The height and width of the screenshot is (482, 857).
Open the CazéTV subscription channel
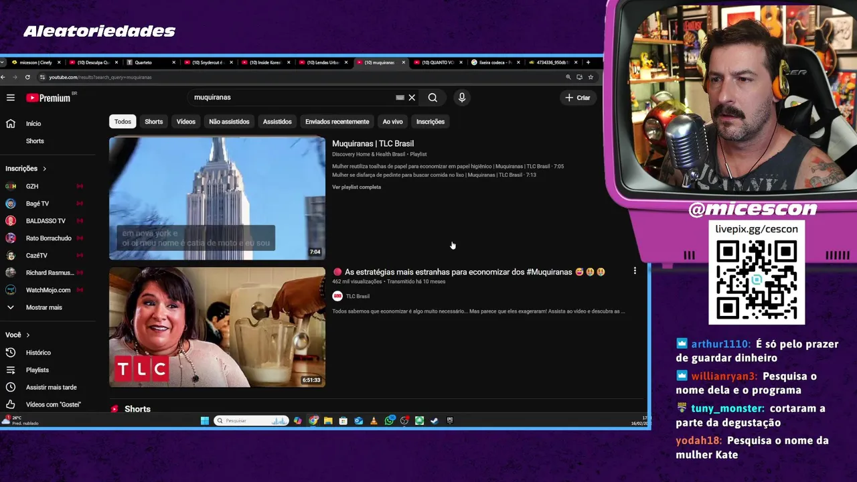(36, 256)
